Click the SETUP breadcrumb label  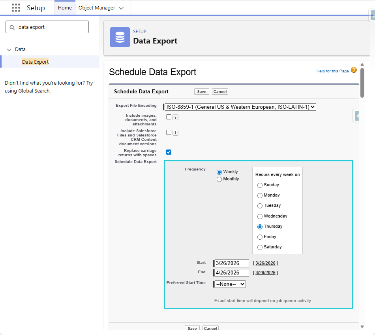[140, 32]
